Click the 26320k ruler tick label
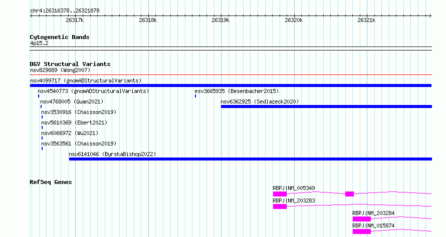This screenshot has height=237, width=446. pyautogui.click(x=294, y=20)
